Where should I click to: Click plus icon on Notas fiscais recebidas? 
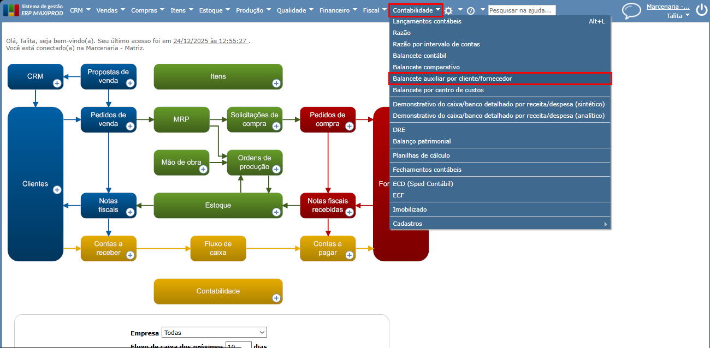(x=350, y=212)
